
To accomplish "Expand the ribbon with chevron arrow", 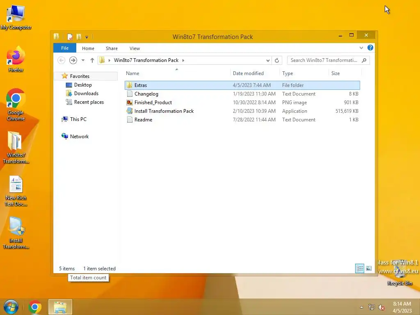I will (361, 48).
